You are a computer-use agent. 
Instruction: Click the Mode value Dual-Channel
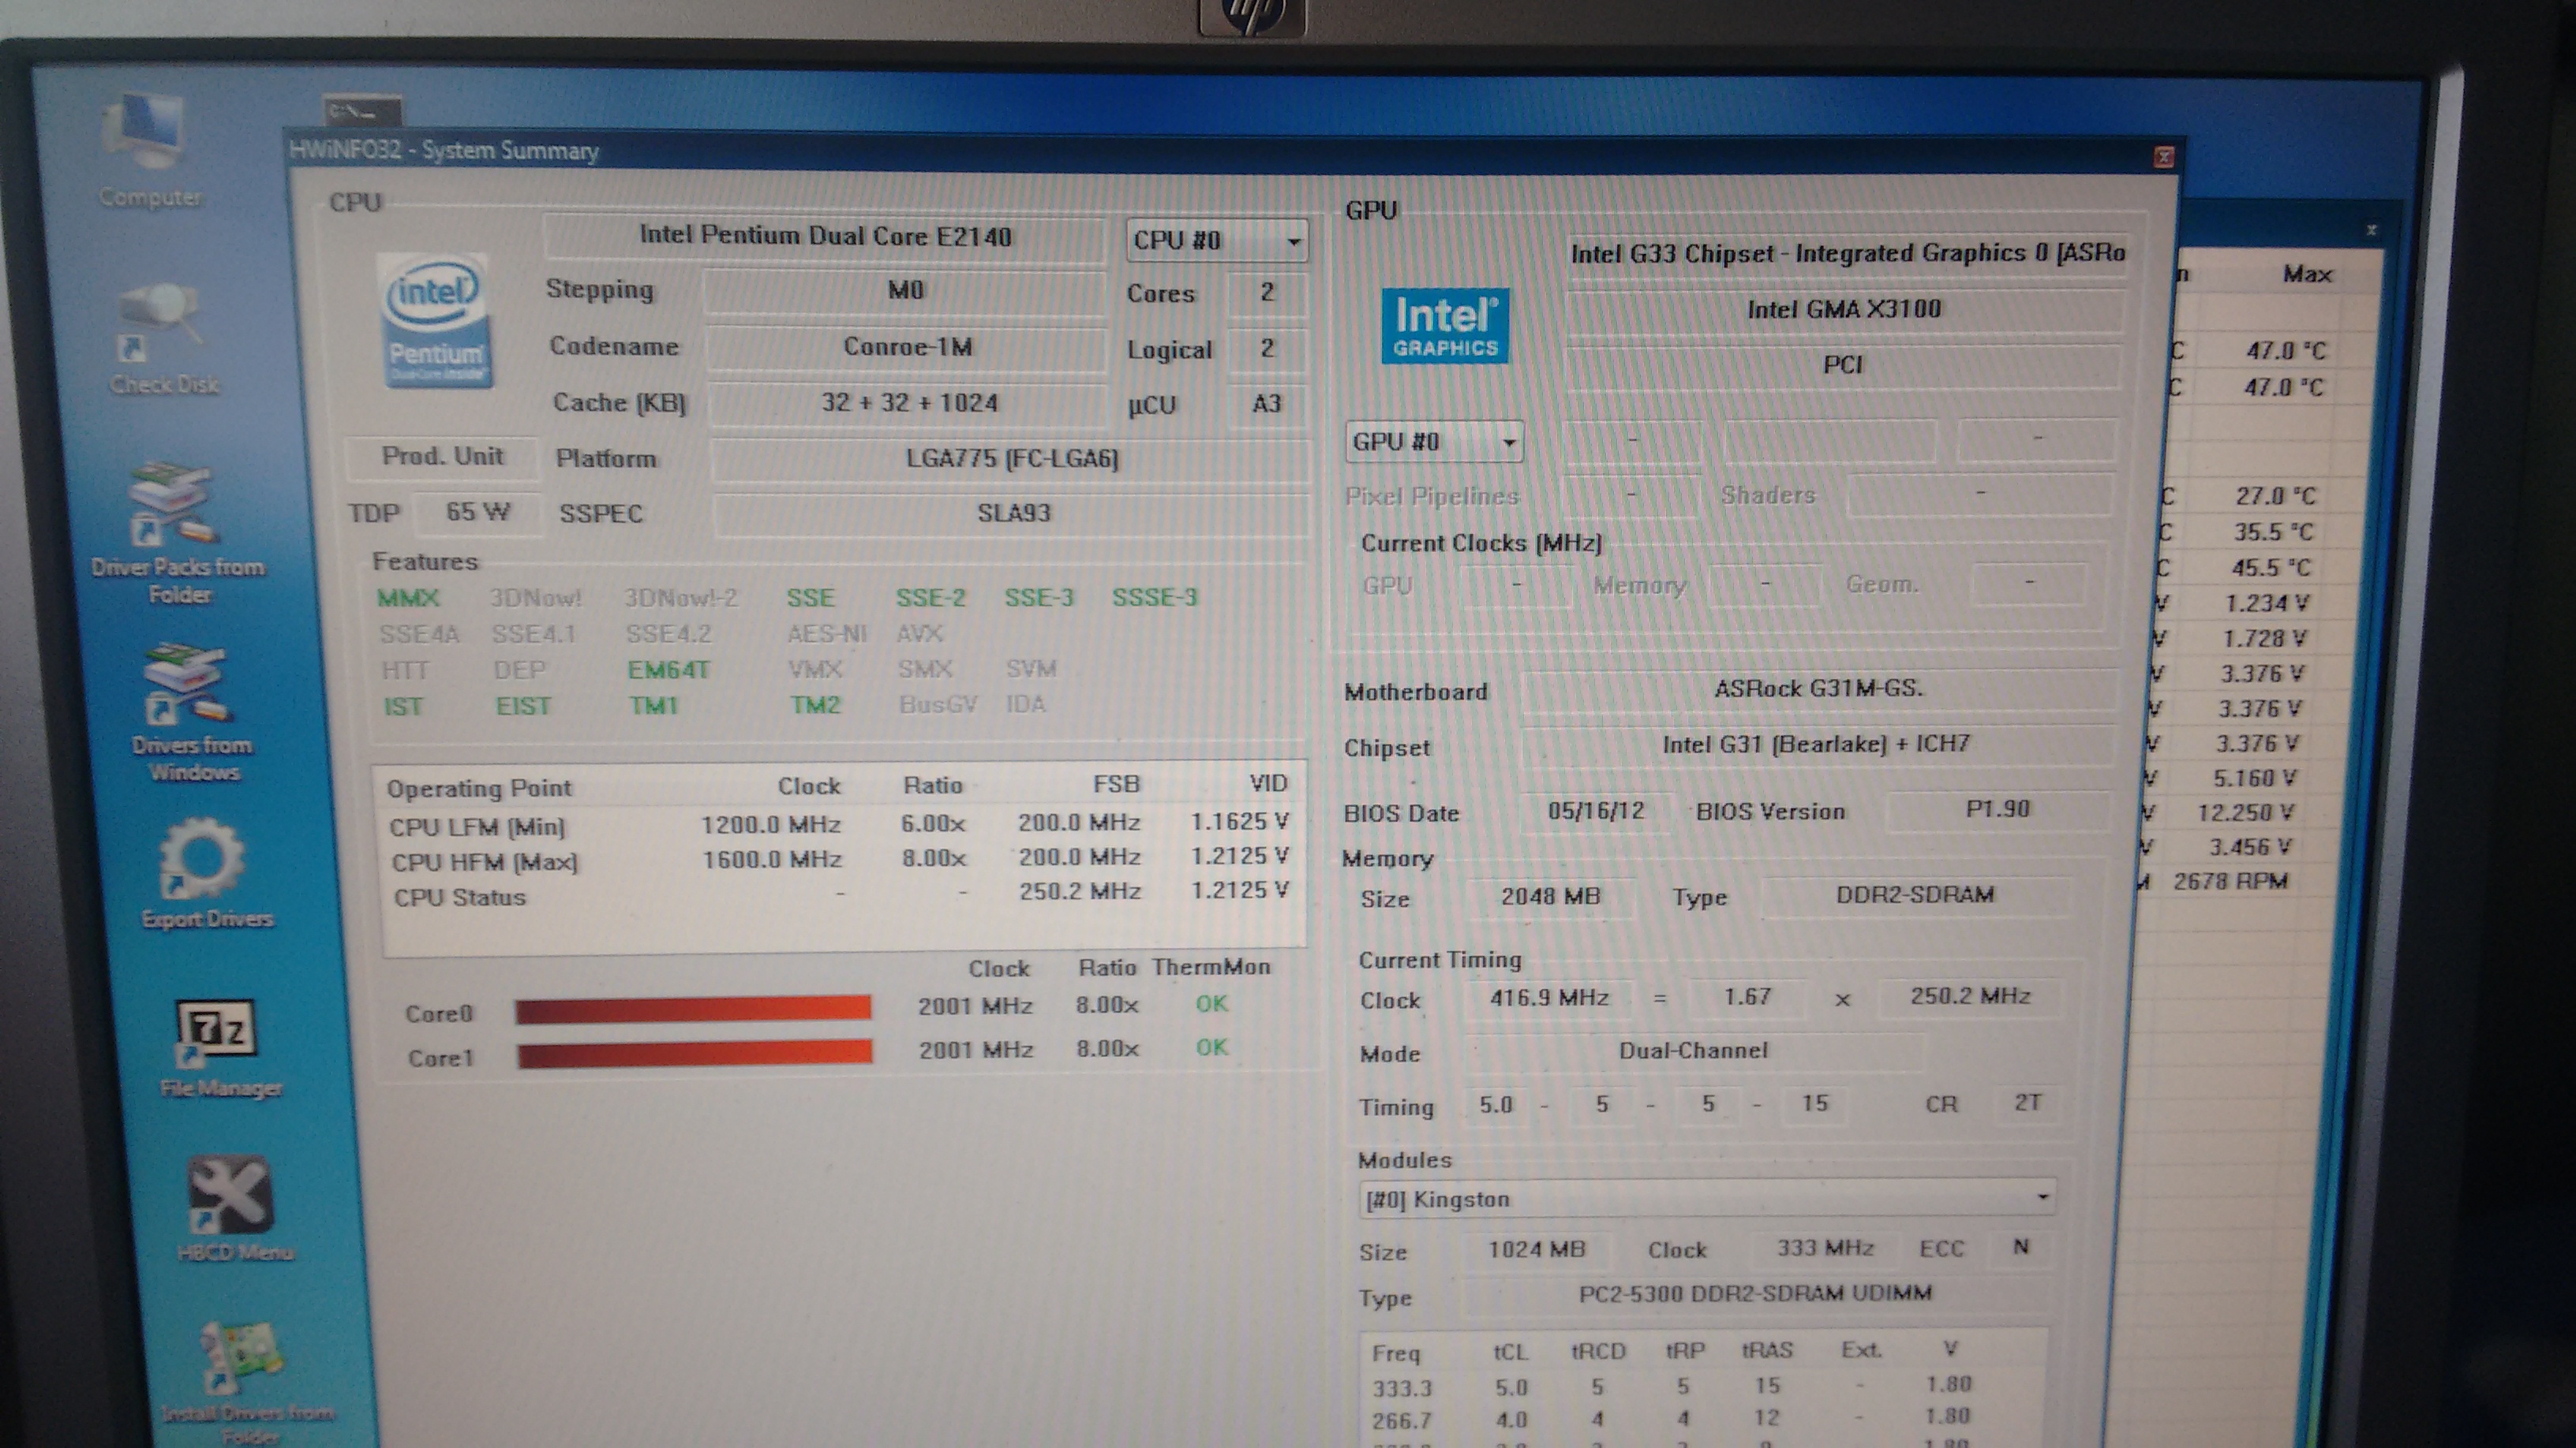pos(1693,1051)
